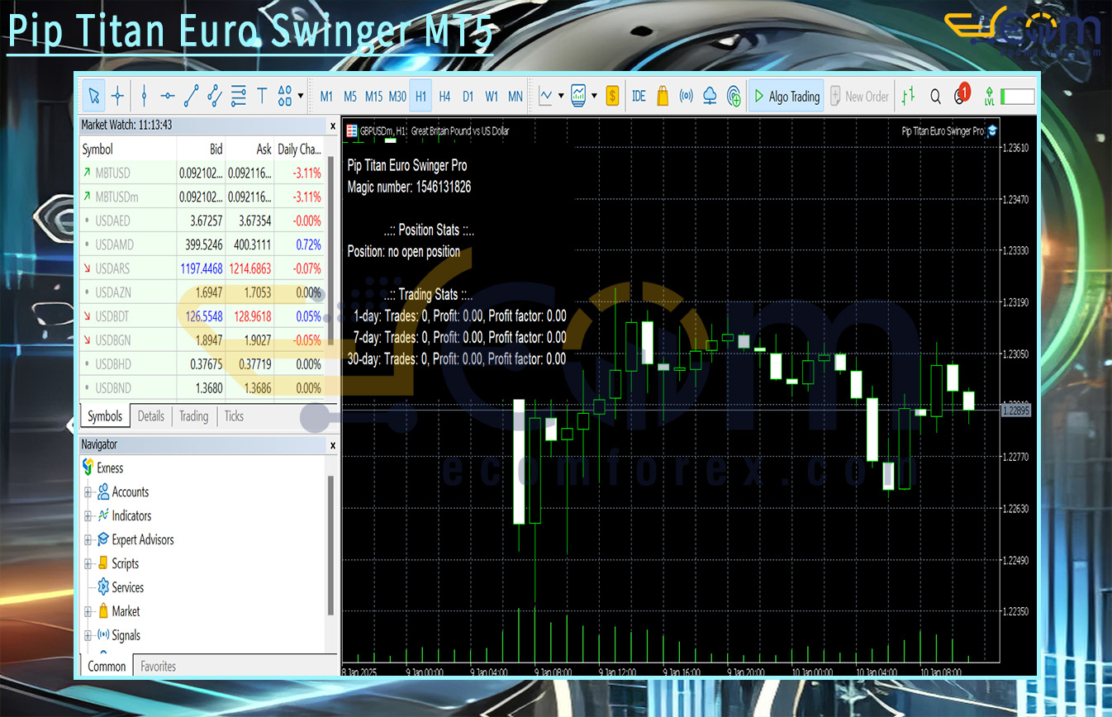Expand the Expert Advisors tree node

(x=88, y=540)
